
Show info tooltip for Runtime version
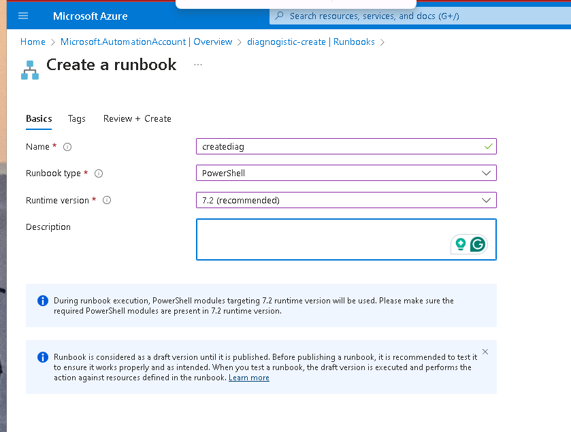pos(107,200)
